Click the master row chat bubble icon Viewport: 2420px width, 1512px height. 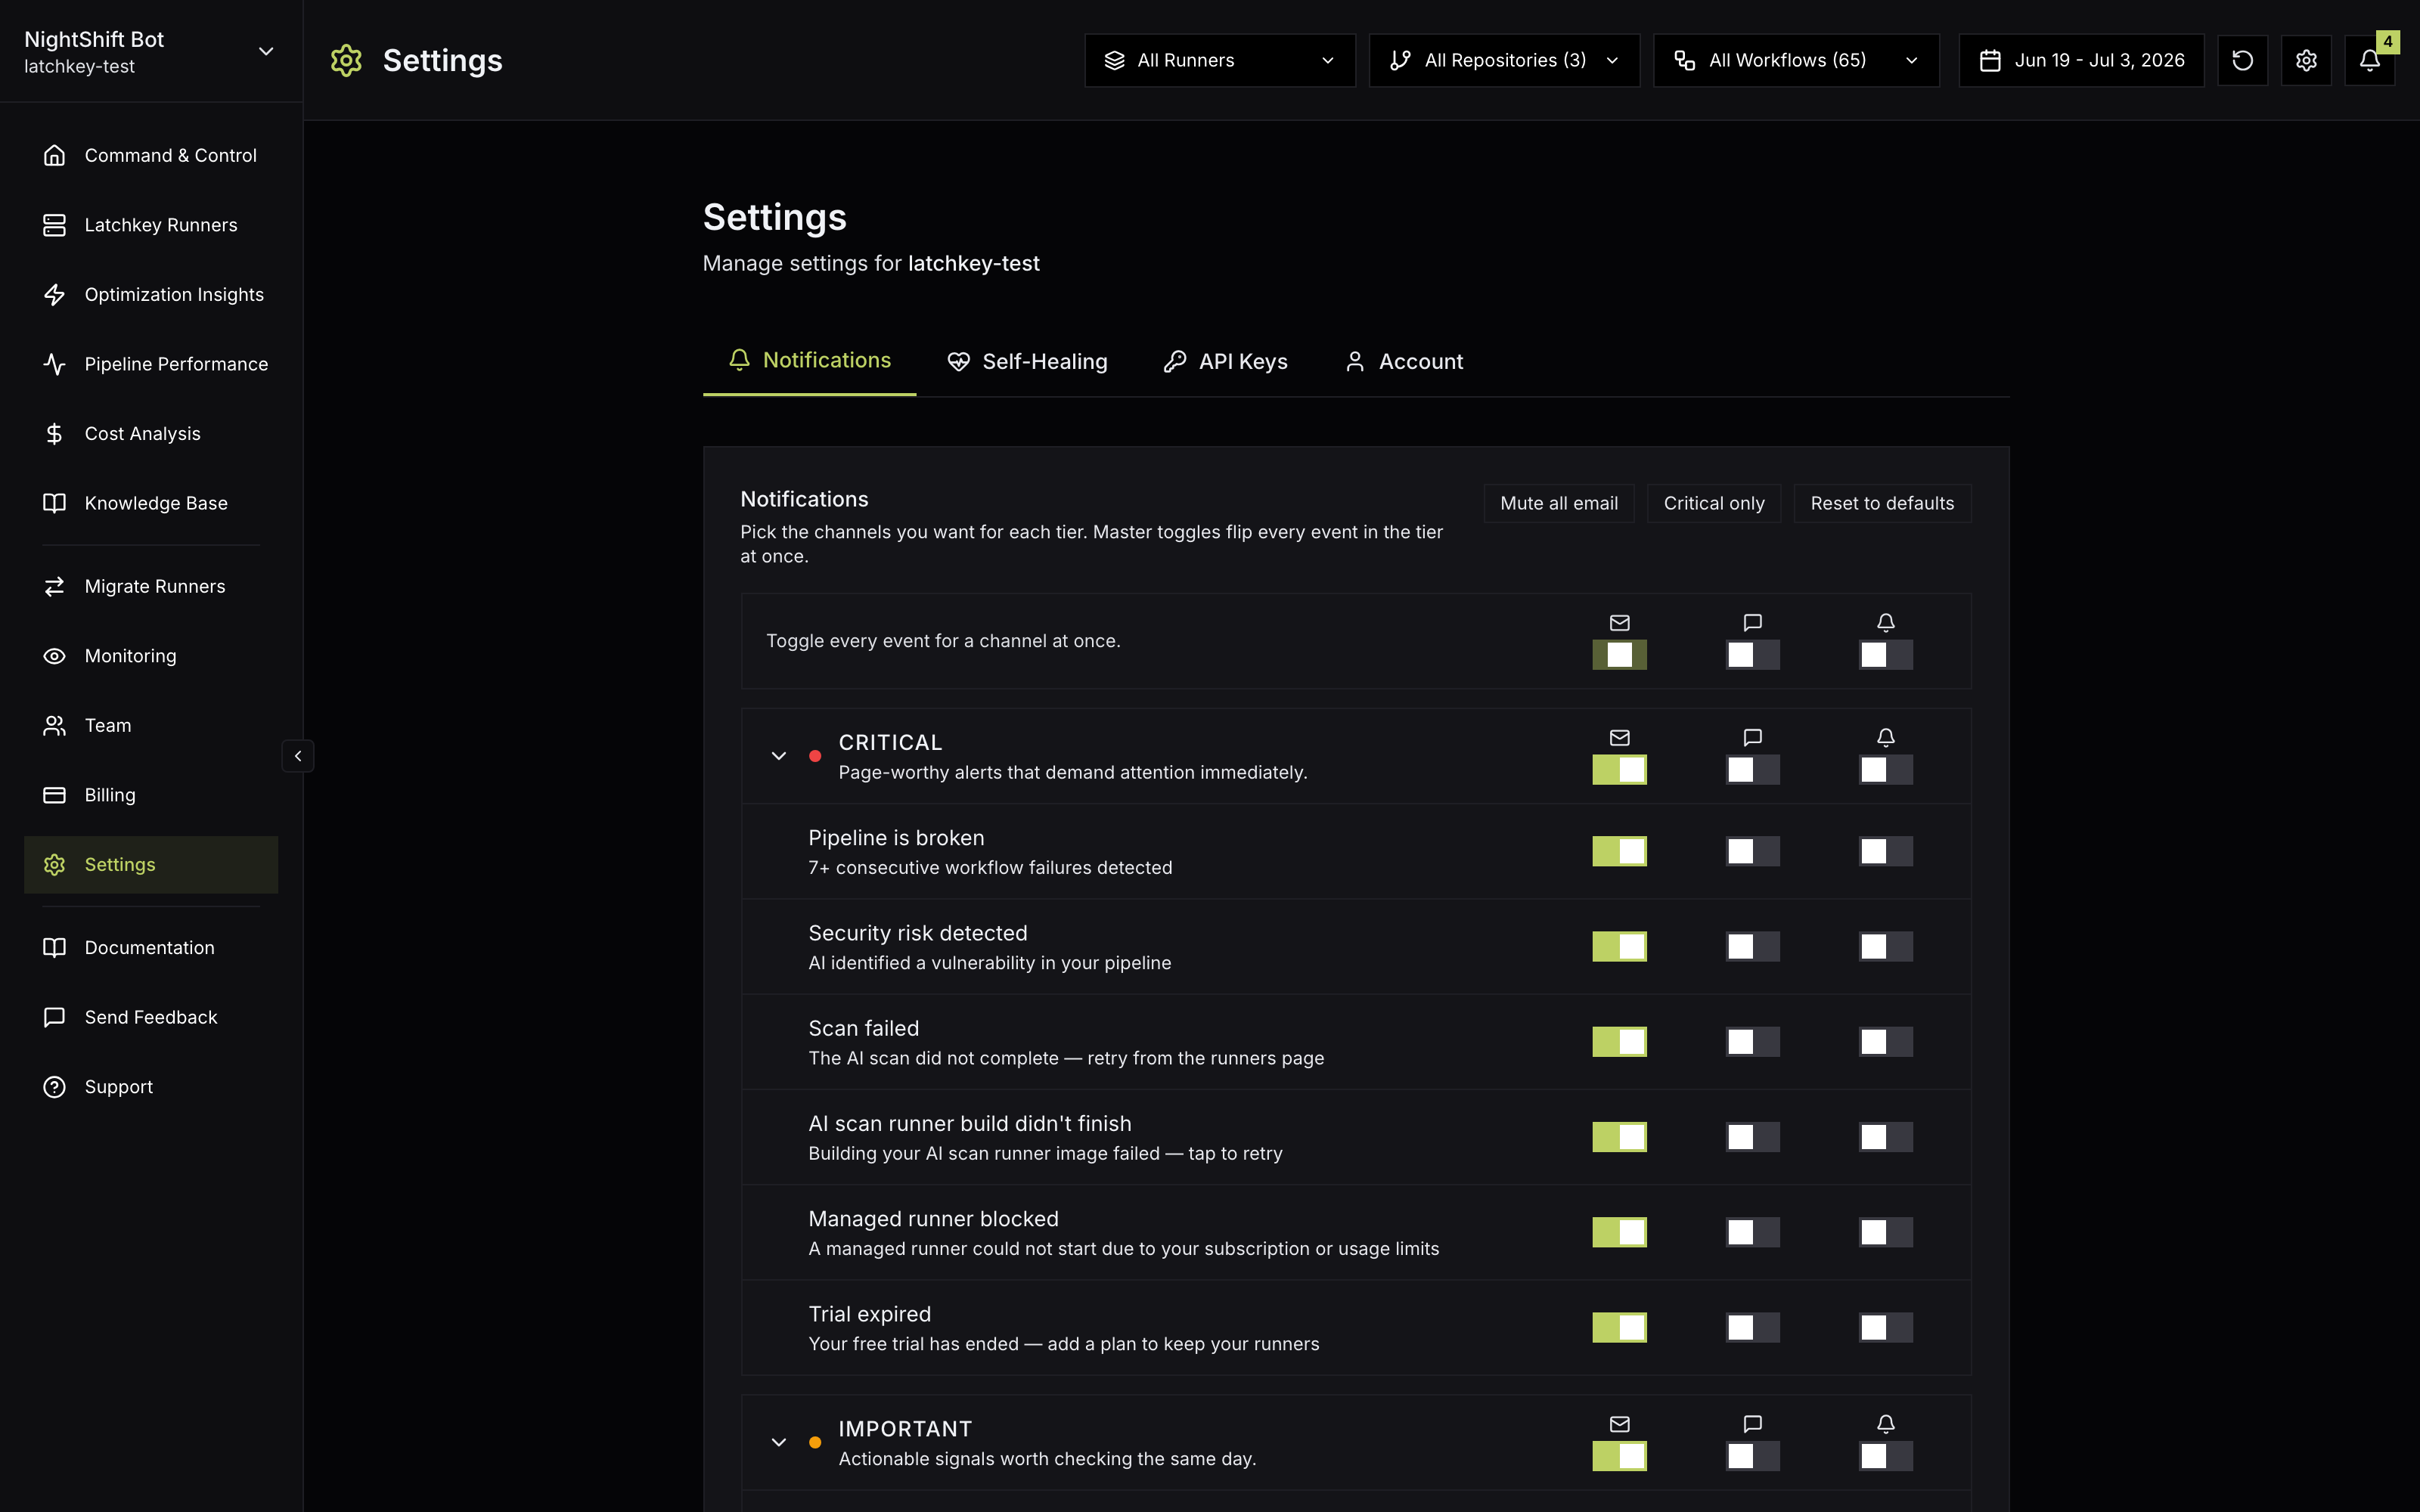point(1753,622)
